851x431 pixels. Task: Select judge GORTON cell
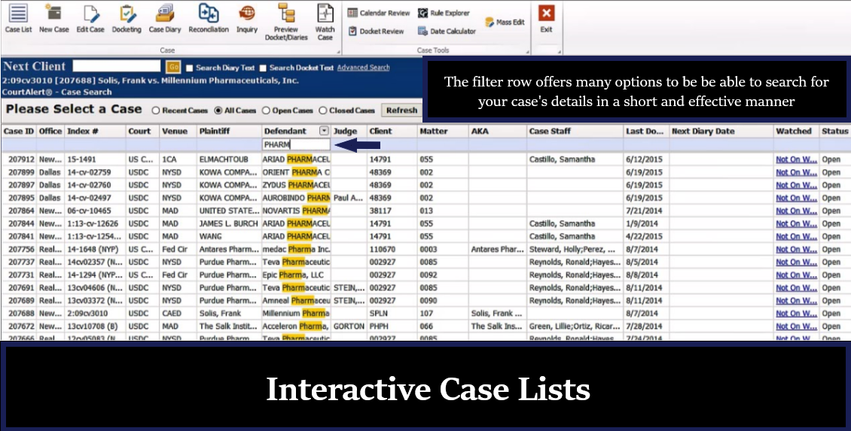[348, 326]
